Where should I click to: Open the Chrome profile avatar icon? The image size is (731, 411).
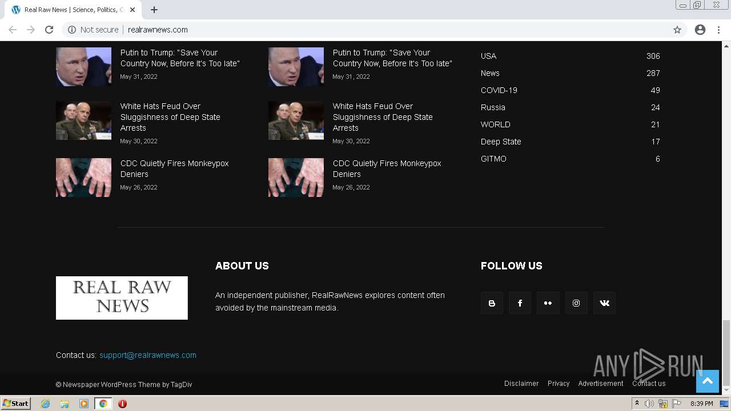[x=700, y=30]
